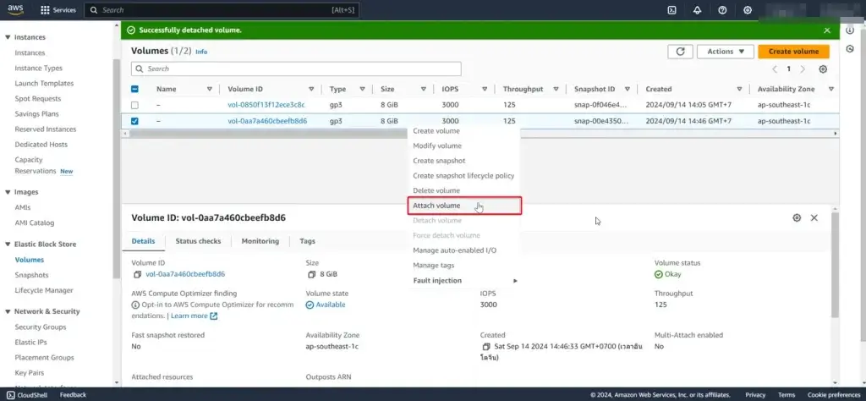Open the info panel icon on right edge
Viewport: 866px width, 401px height.
point(850,31)
